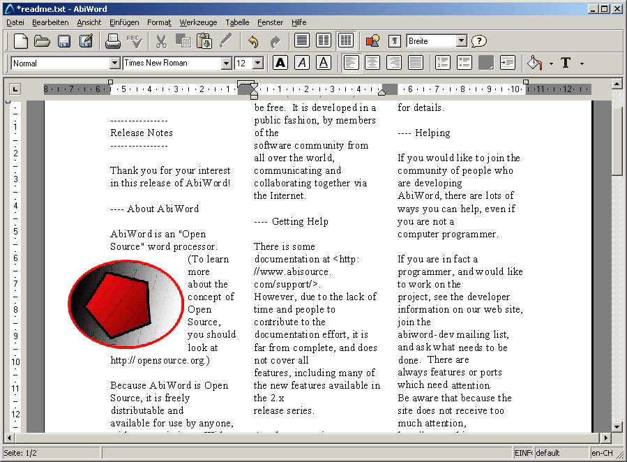Open the Fenster menu
Screen dimensions: 627x462
click(271, 22)
